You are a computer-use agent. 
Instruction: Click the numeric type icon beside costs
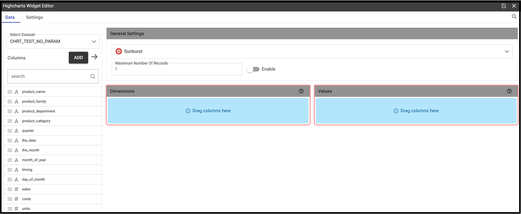[x=16, y=199]
